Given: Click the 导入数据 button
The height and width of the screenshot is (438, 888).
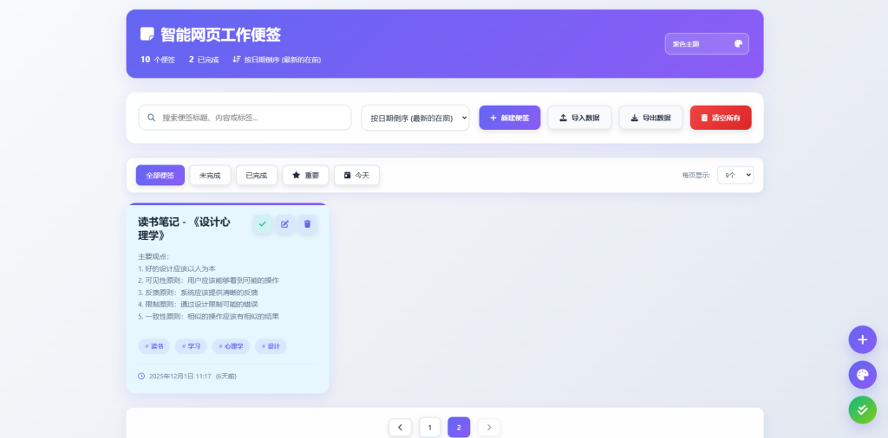Looking at the screenshot, I should pyautogui.click(x=579, y=118).
